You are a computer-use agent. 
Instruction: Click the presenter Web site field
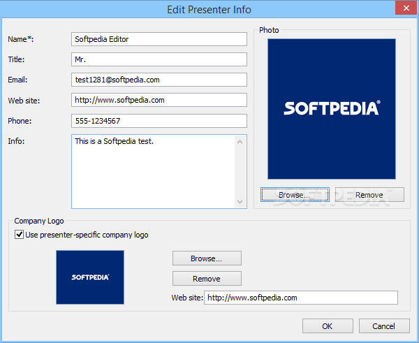coord(159,100)
